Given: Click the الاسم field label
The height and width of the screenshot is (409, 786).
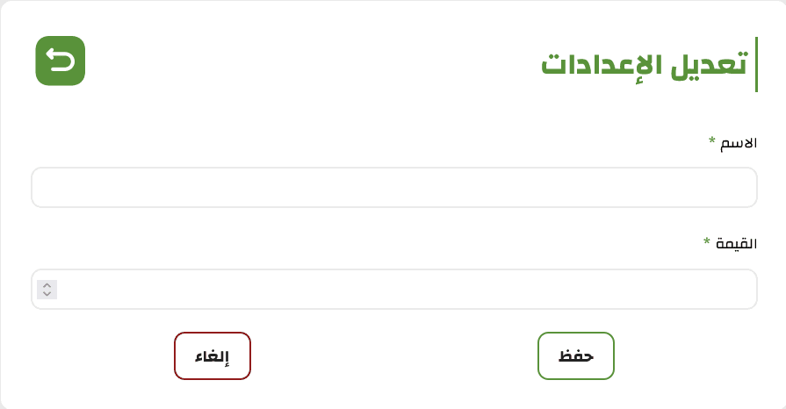Looking at the screenshot, I should pyautogui.click(x=739, y=143).
